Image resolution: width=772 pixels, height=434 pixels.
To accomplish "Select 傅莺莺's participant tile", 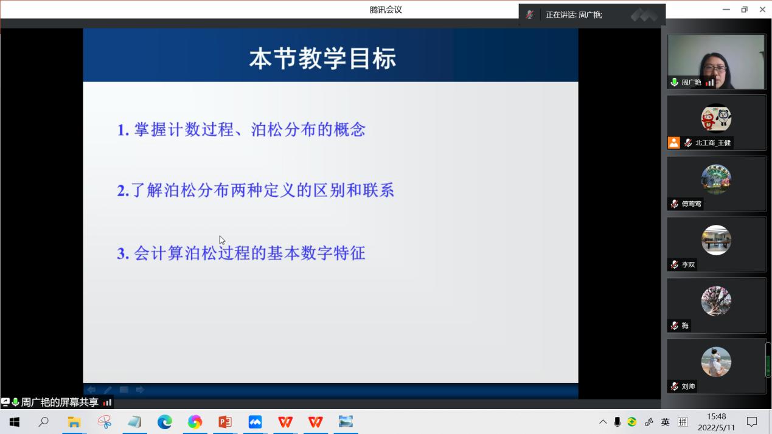I will [716, 183].
